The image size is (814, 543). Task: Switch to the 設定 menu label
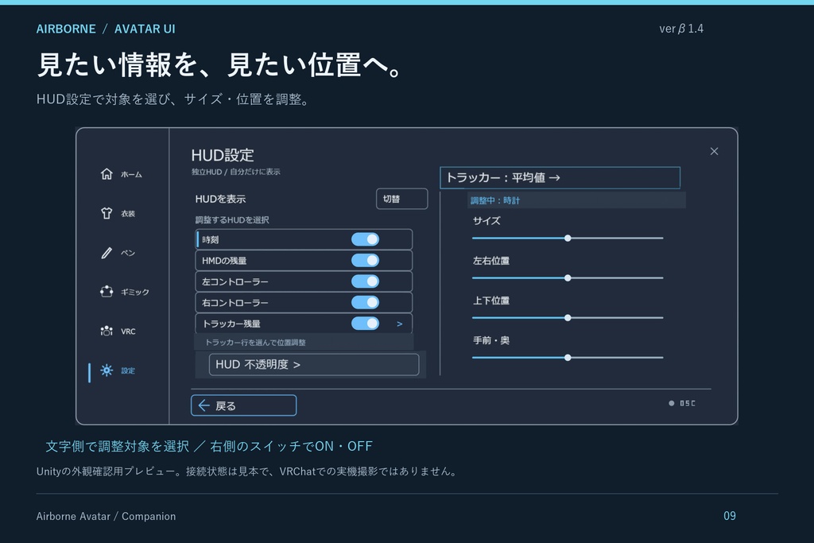tap(128, 370)
